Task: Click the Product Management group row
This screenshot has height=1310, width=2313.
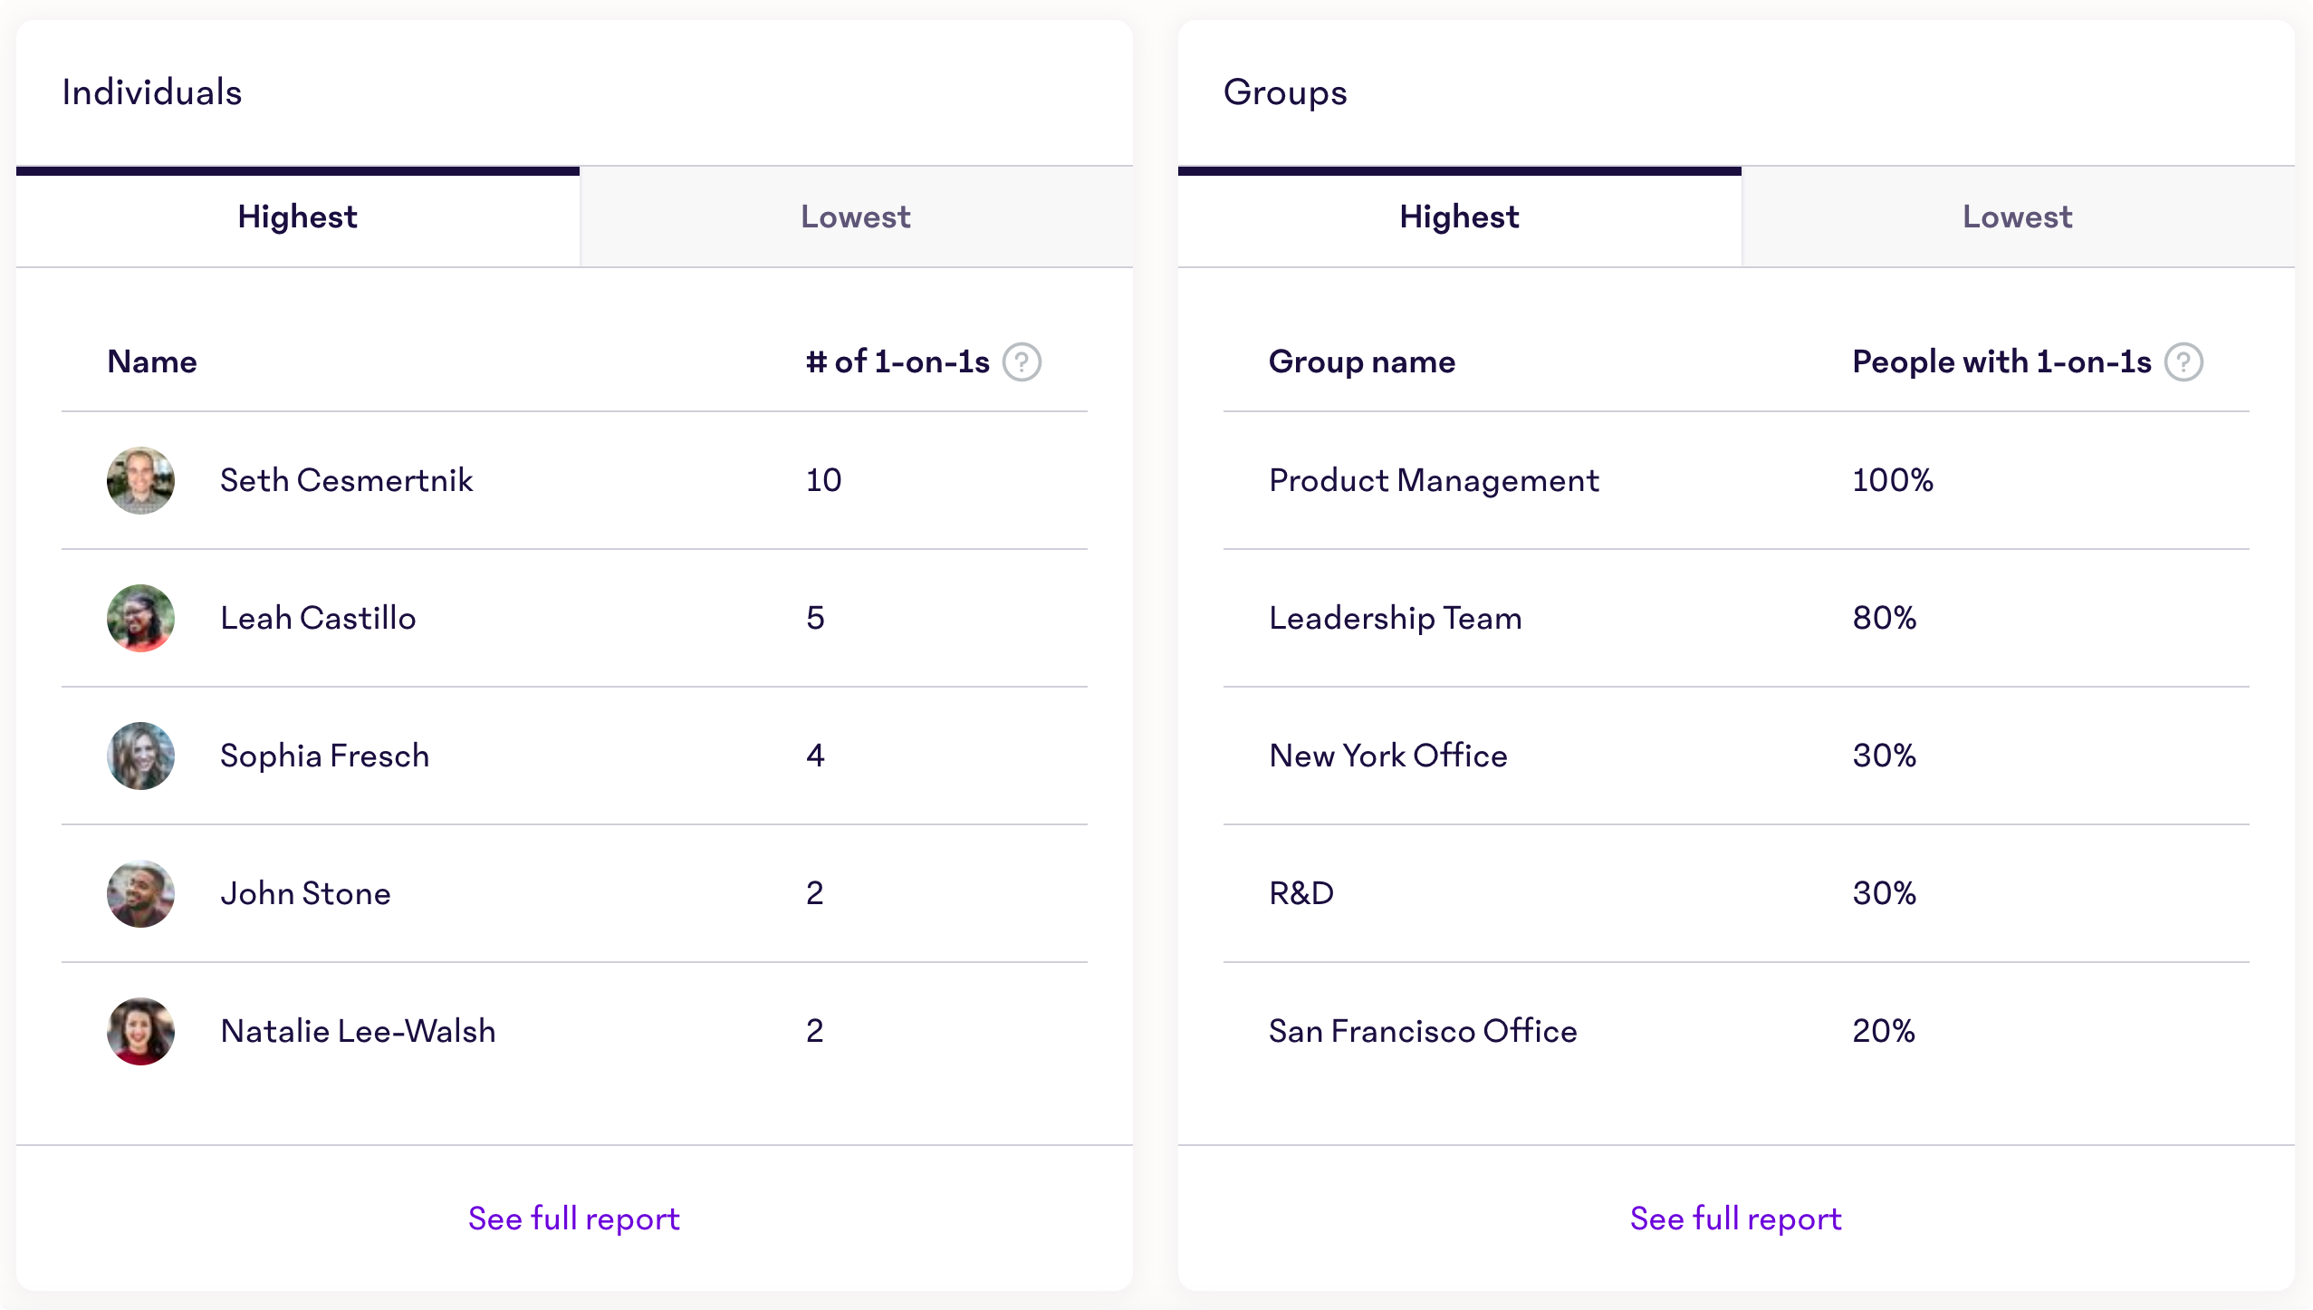Action: (x=1736, y=480)
